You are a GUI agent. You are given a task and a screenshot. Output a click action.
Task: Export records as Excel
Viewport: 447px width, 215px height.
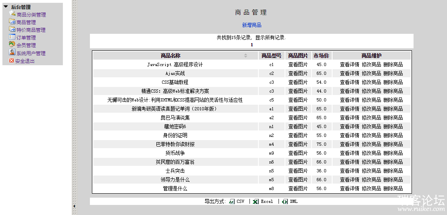(267, 202)
